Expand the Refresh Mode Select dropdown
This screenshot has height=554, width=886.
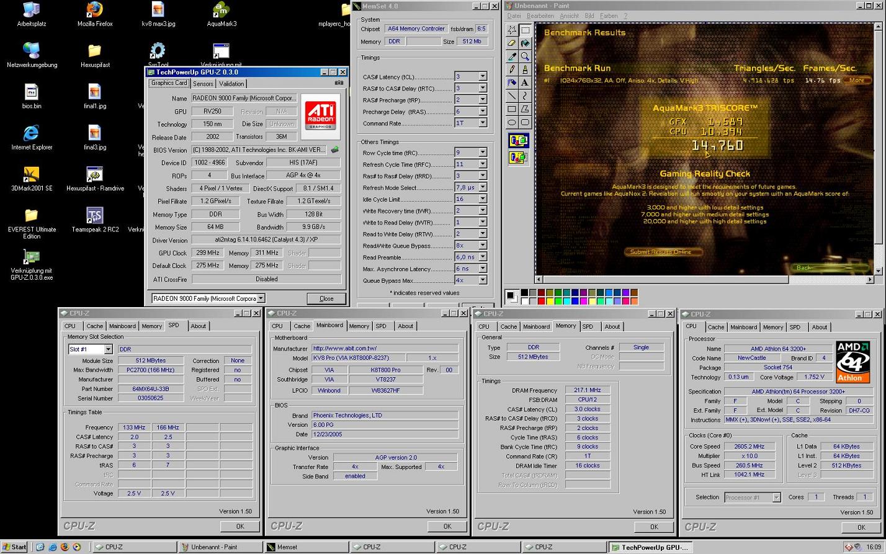coord(482,187)
